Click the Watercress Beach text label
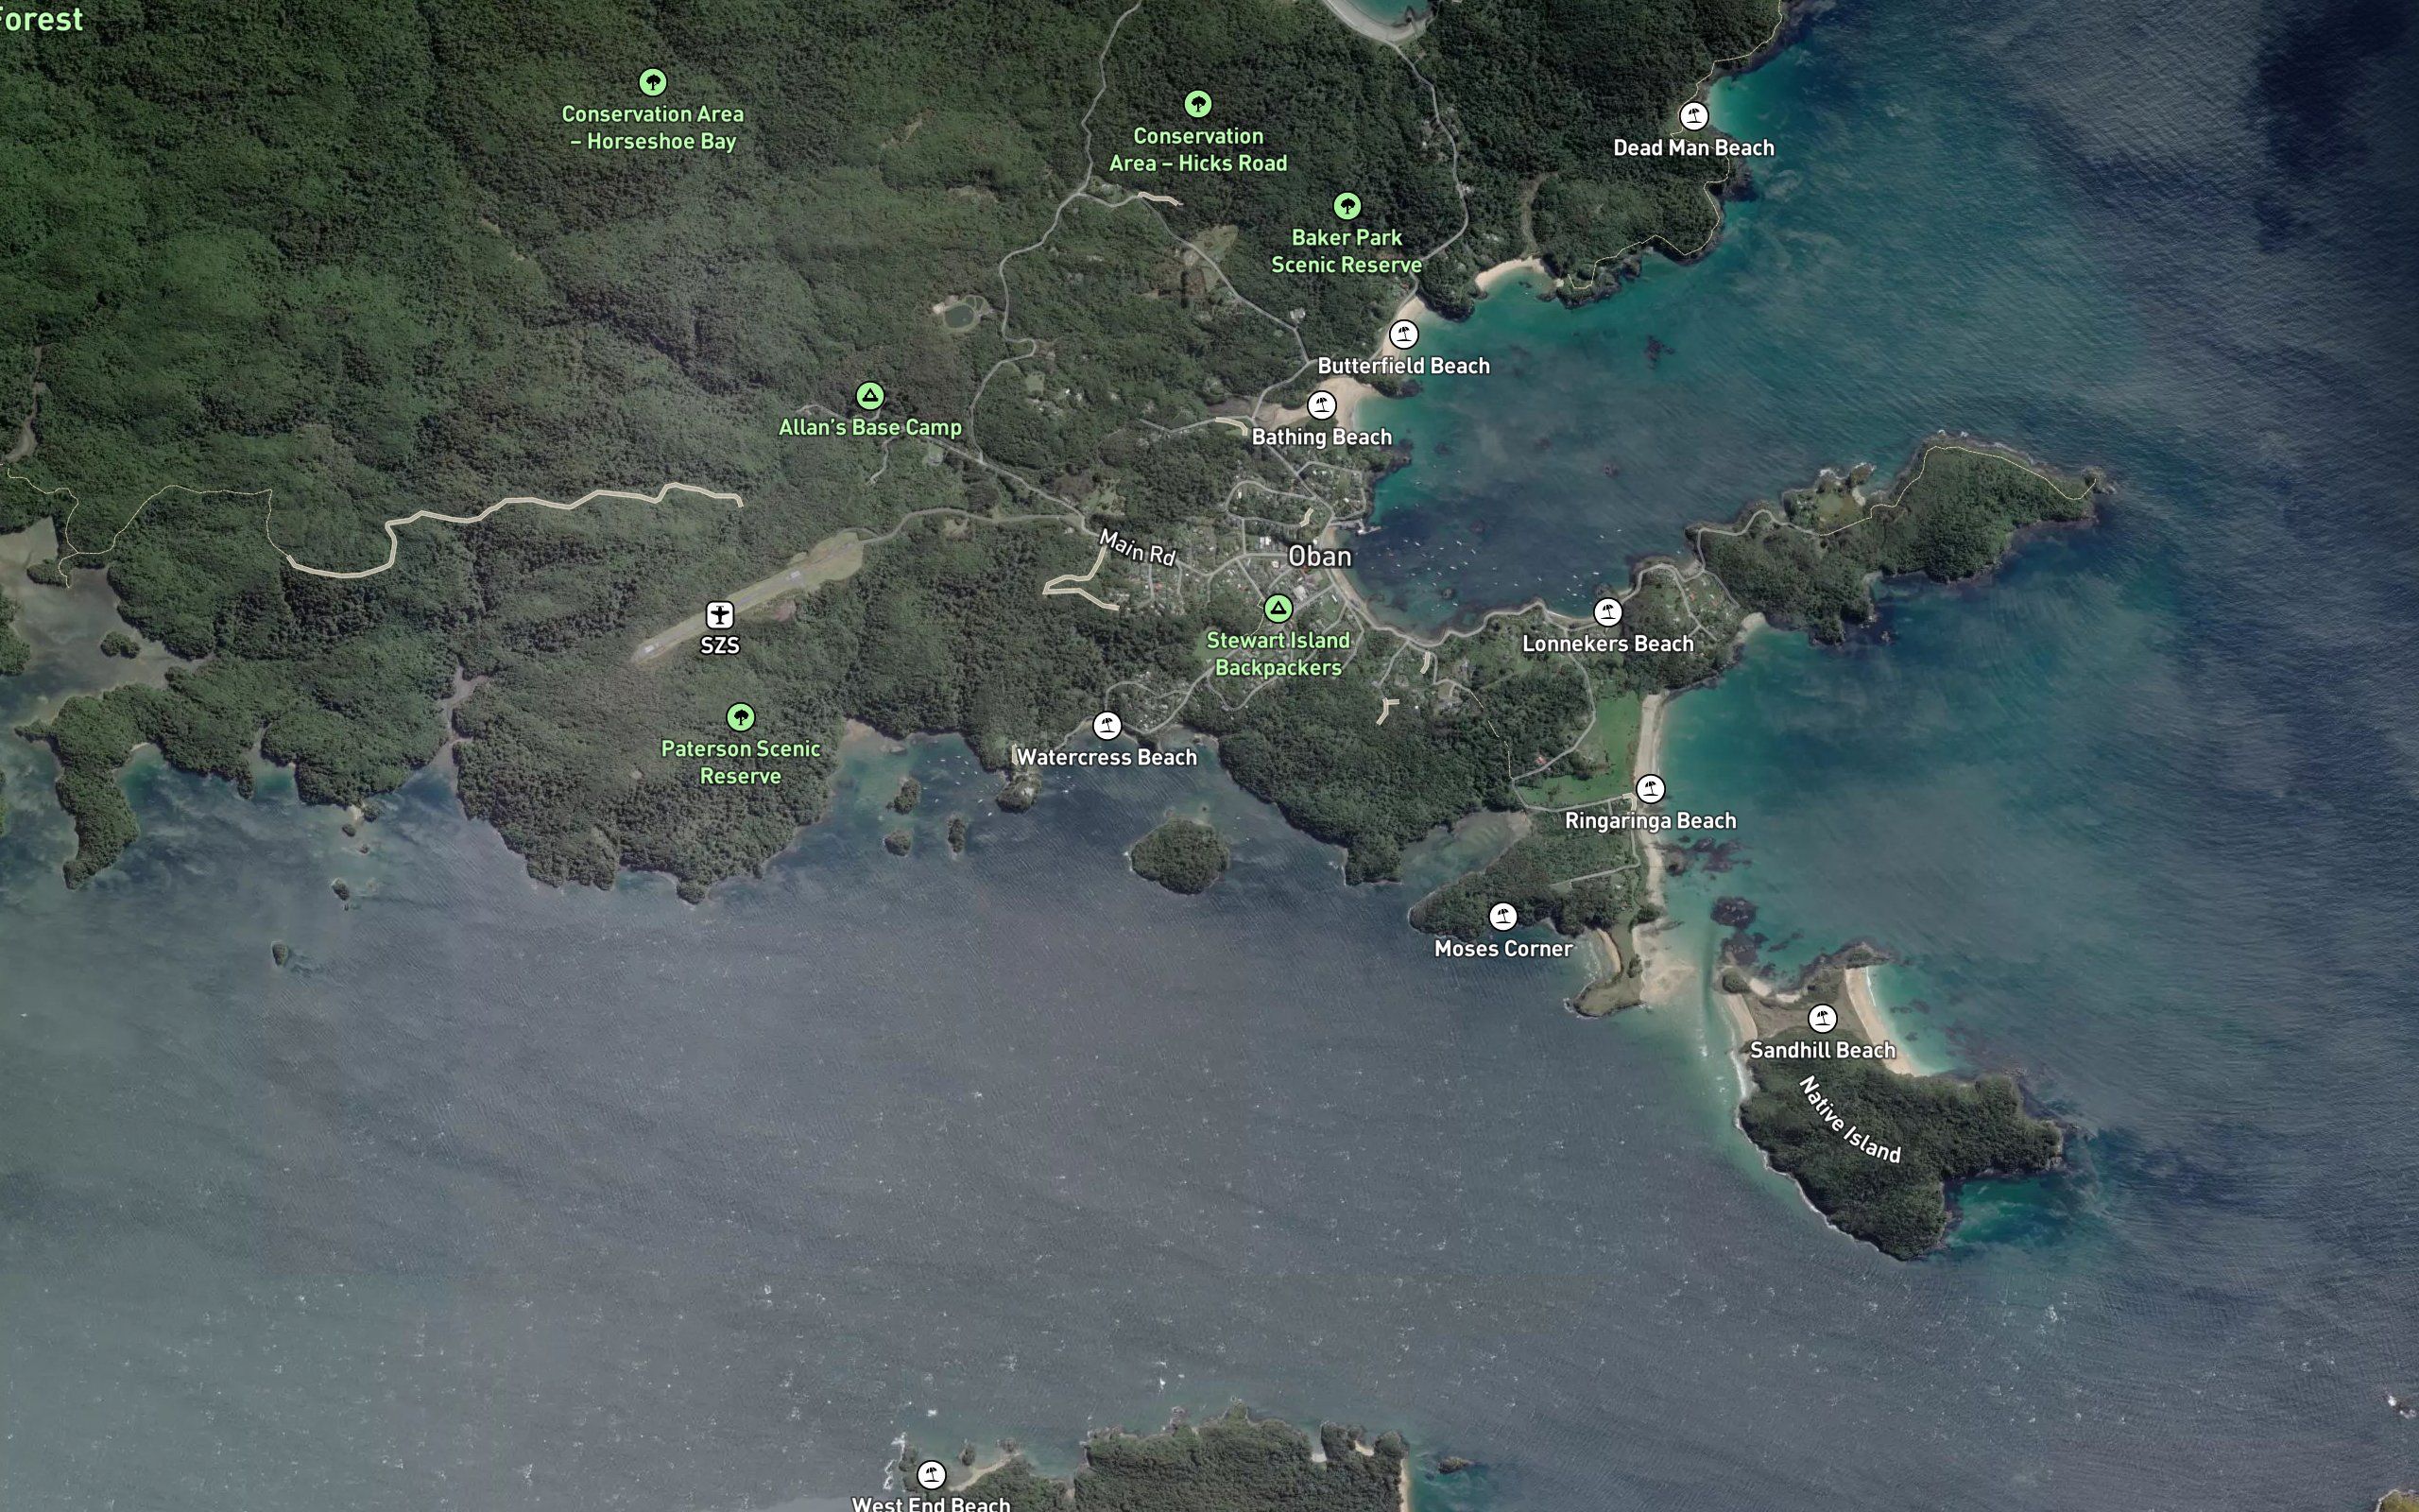 (1107, 758)
